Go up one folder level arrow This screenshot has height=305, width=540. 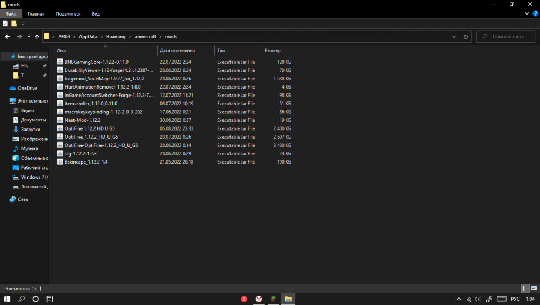37,37
